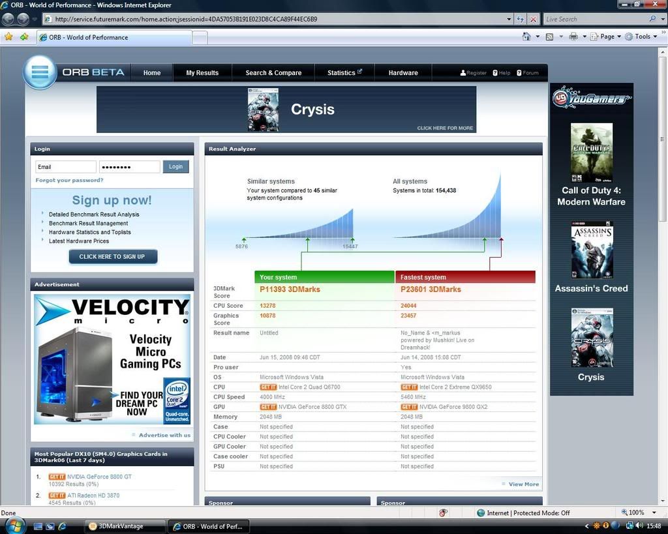Click Internet Explorer quick launch icon
The height and width of the screenshot is (534, 668).
pos(62,526)
